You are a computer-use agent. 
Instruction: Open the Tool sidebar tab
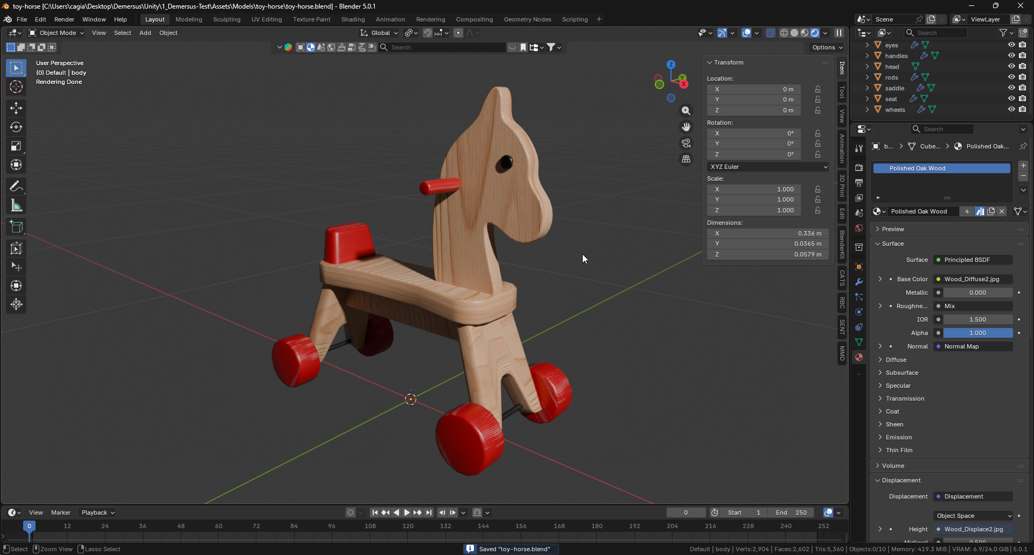tap(842, 92)
